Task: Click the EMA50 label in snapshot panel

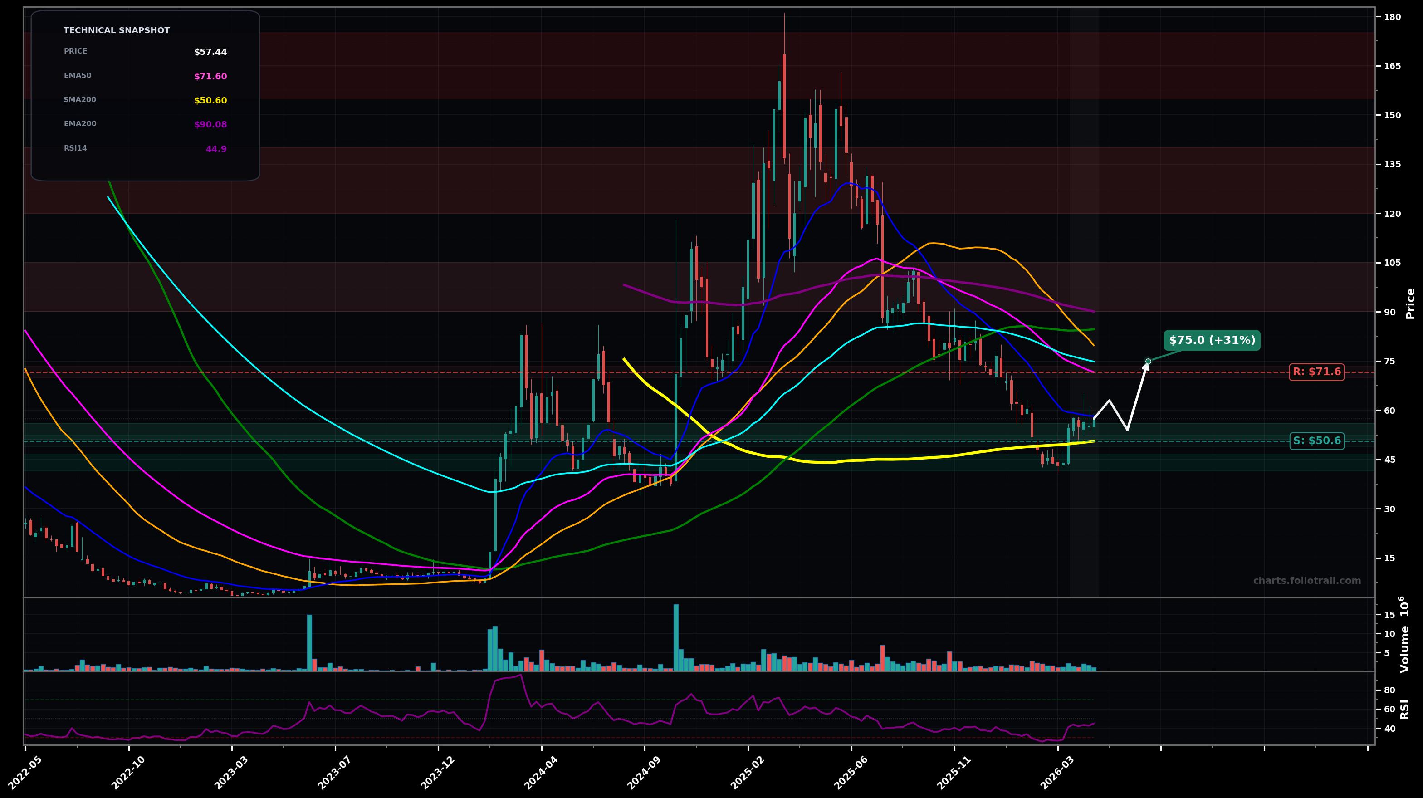Action: pyautogui.click(x=77, y=76)
